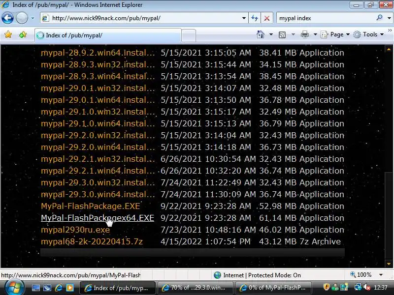Open the '70% of ...29.3.0.win...' download window

[x=195, y=288]
